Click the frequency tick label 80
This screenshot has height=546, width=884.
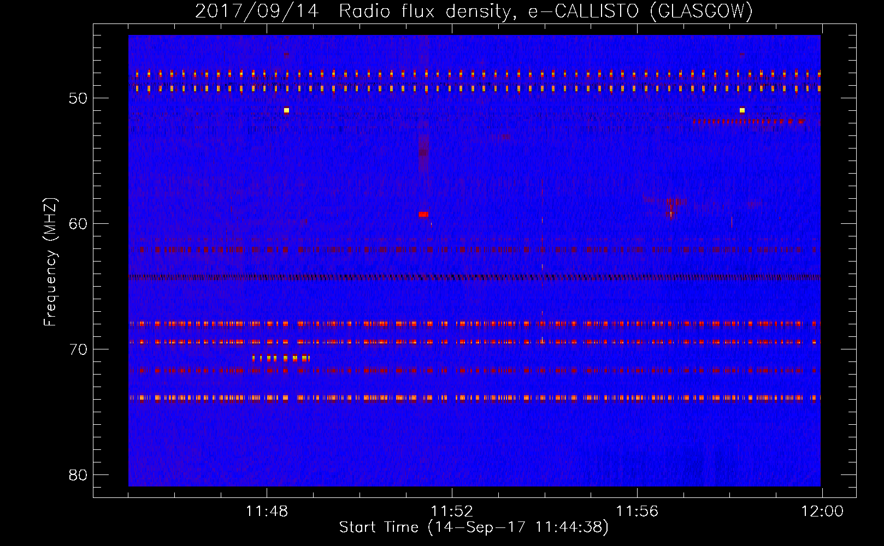point(78,474)
